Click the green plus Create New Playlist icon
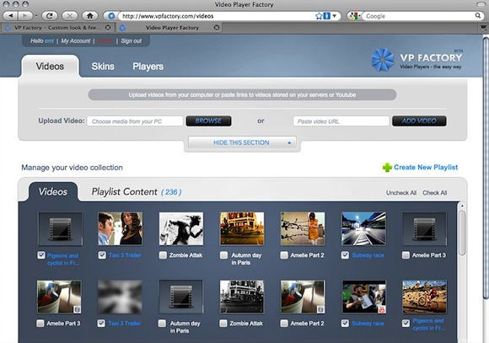The width and height of the screenshot is (489, 343). point(387,168)
